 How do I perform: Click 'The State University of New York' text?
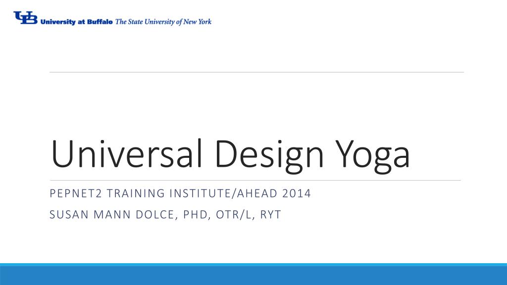tap(163, 22)
